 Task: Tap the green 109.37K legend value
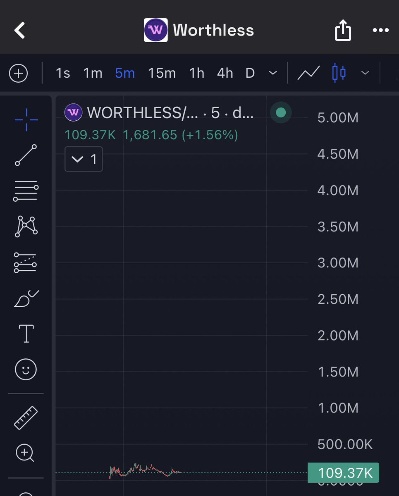coord(90,135)
